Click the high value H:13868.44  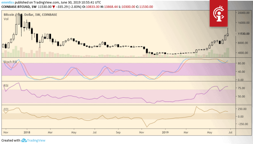point(109,7)
